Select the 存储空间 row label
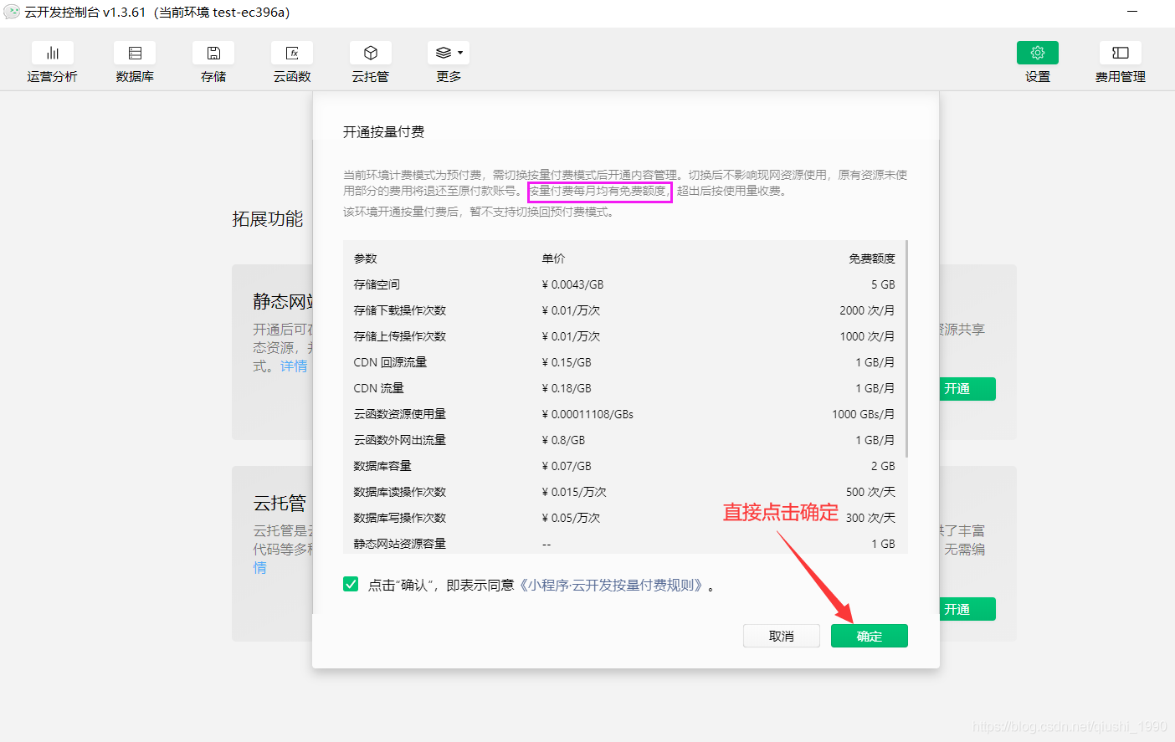The width and height of the screenshot is (1175, 742). click(x=377, y=284)
